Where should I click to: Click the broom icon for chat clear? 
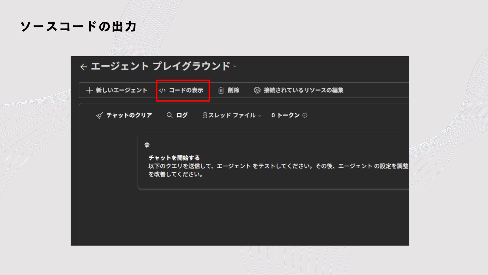point(99,115)
